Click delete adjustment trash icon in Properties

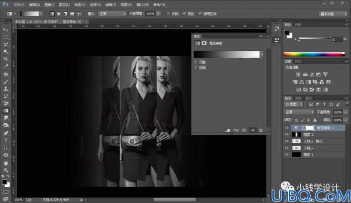point(261,130)
